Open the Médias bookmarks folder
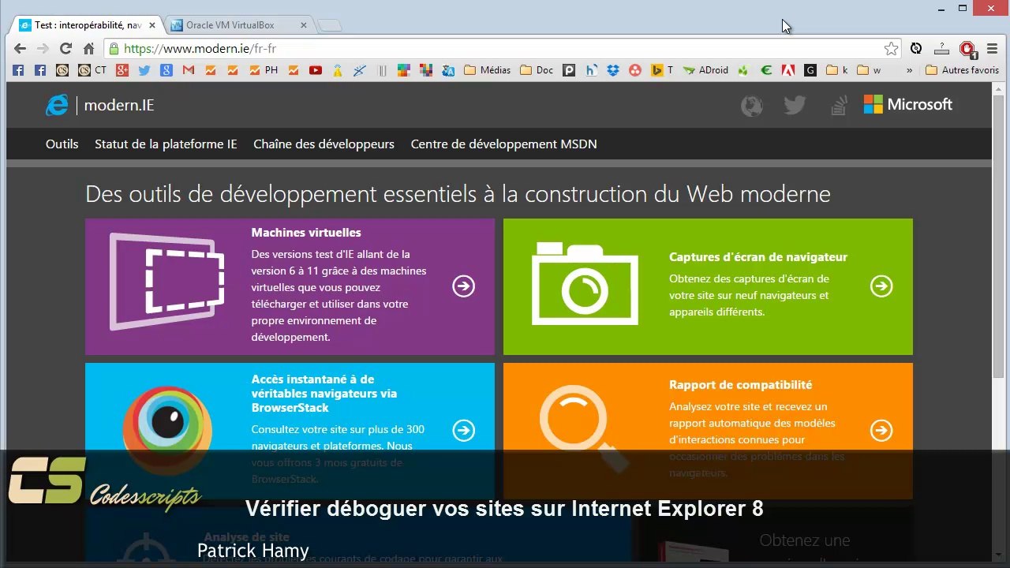This screenshot has height=568, width=1010. (487, 70)
